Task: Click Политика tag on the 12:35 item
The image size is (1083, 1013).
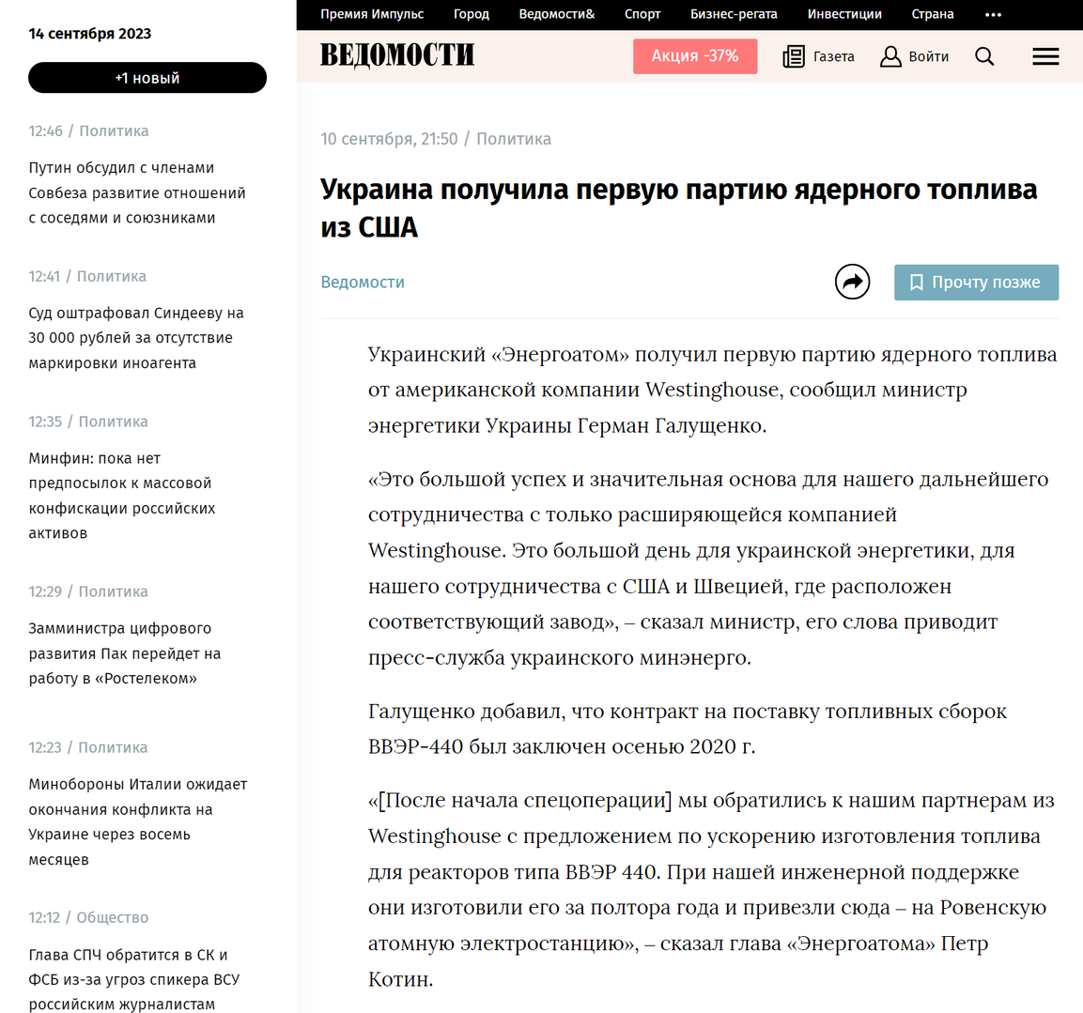Action: click(x=114, y=422)
